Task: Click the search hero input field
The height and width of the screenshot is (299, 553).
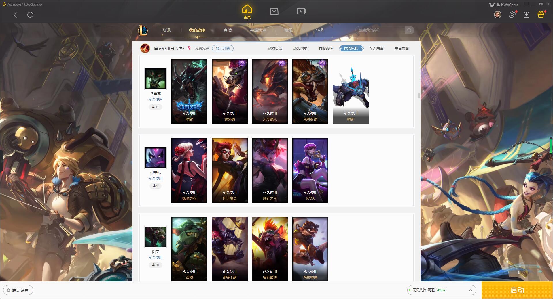Action: coord(381,30)
